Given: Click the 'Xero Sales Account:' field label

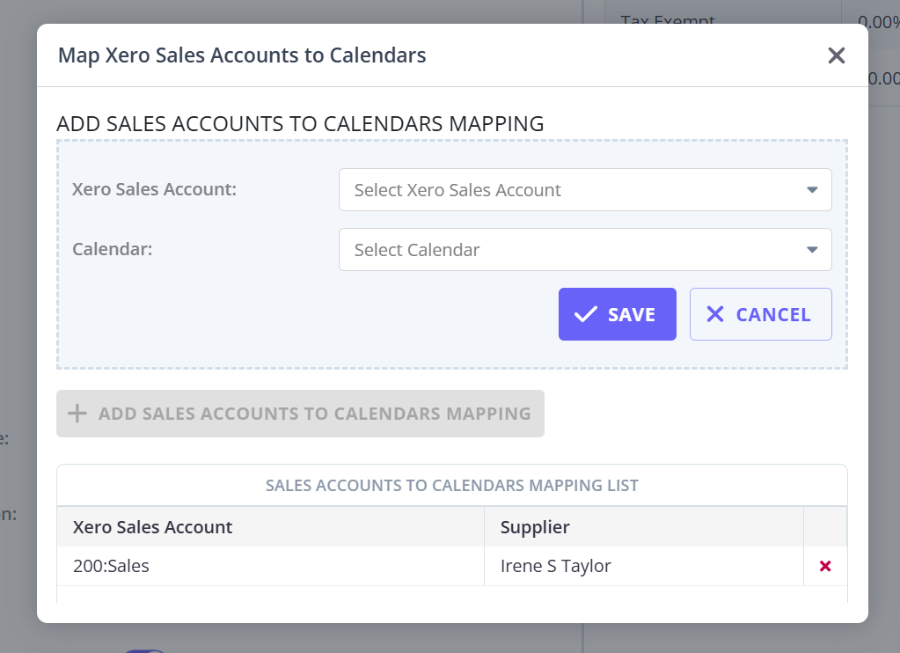Looking at the screenshot, I should [154, 189].
